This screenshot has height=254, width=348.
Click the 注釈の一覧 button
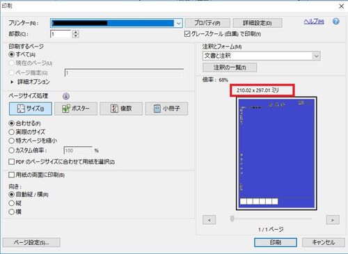(230, 68)
